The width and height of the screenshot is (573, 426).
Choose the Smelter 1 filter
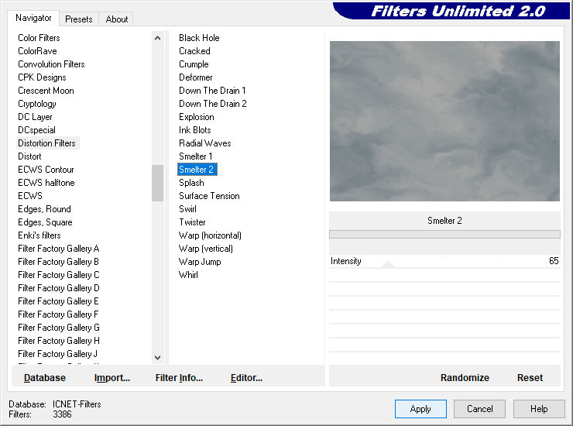(x=195, y=156)
